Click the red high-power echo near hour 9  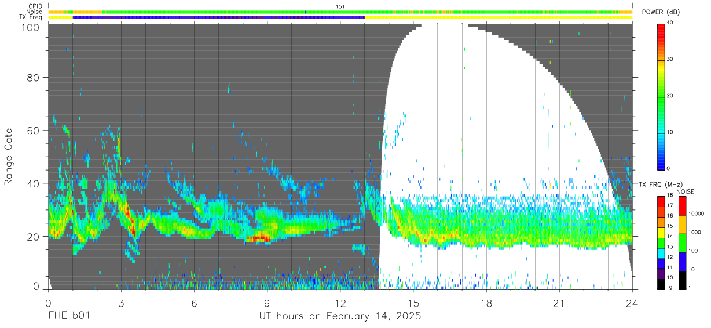pyautogui.click(x=259, y=238)
